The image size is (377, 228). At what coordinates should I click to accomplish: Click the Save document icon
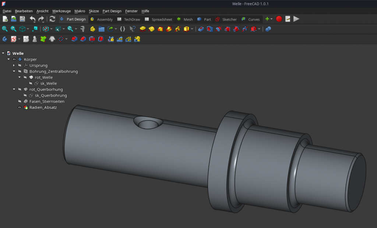(x=22, y=19)
